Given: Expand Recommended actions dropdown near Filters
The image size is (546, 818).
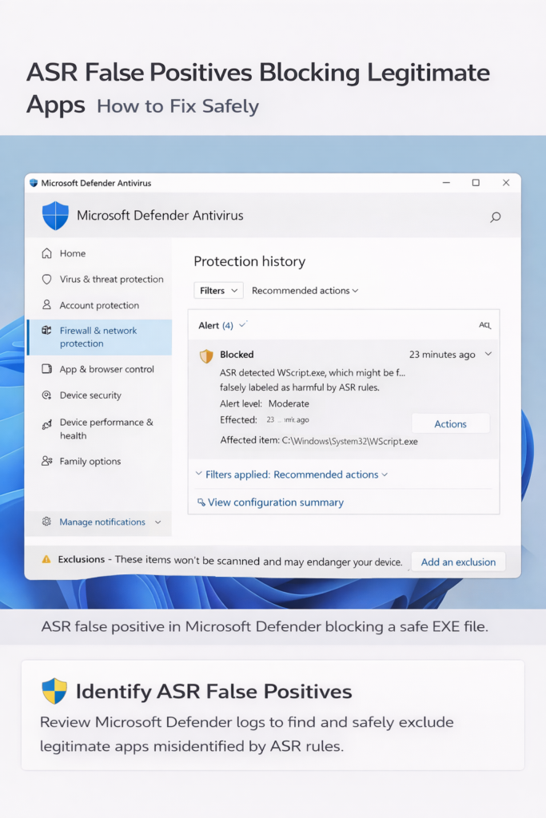Looking at the screenshot, I should tap(305, 291).
